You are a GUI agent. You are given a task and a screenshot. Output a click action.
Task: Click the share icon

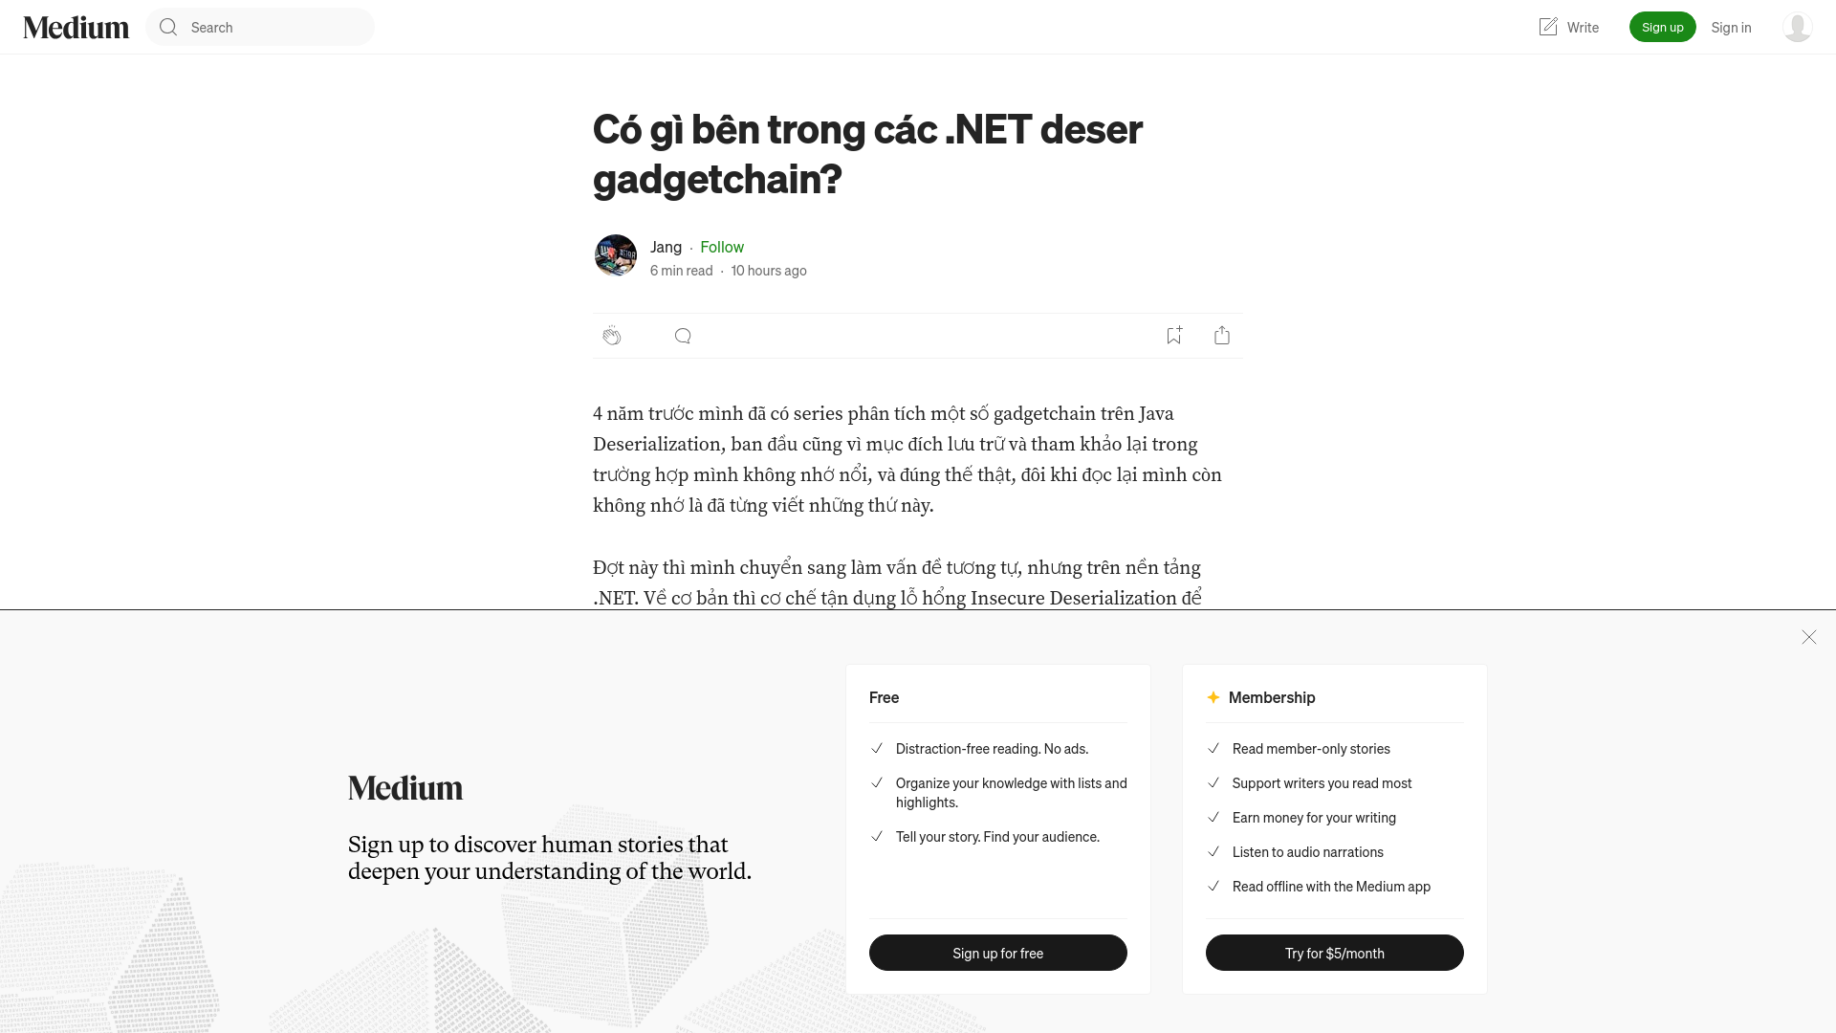(1222, 336)
